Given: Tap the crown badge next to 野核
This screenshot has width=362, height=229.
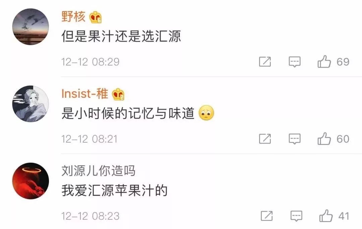Looking at the screenshot, I should 95,17.
